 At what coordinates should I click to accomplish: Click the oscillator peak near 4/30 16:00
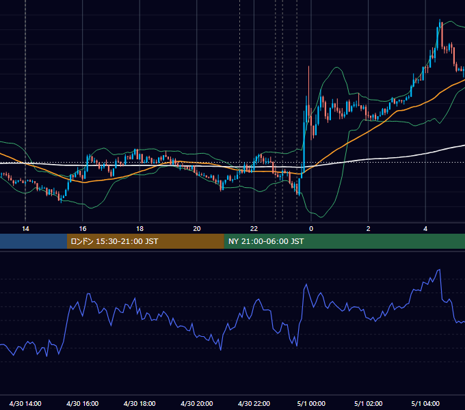pyautogui.click(x=88, y=294)
